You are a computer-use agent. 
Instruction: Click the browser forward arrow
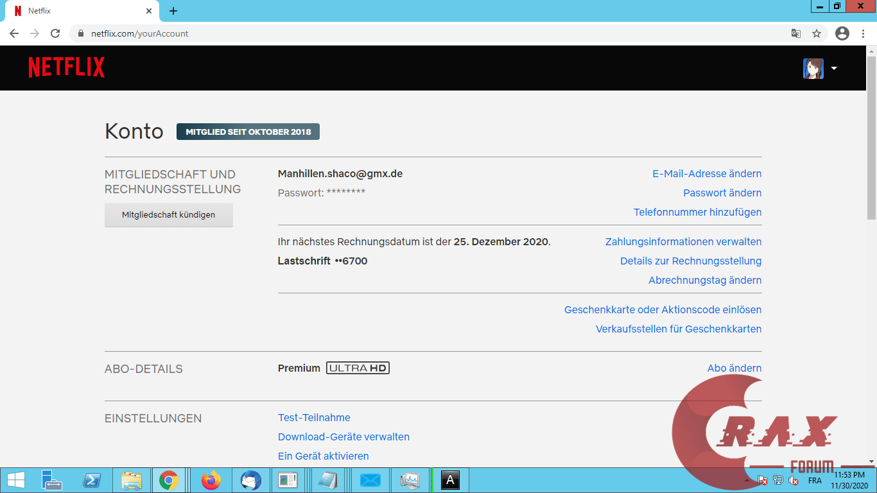[x=35, y=33]
